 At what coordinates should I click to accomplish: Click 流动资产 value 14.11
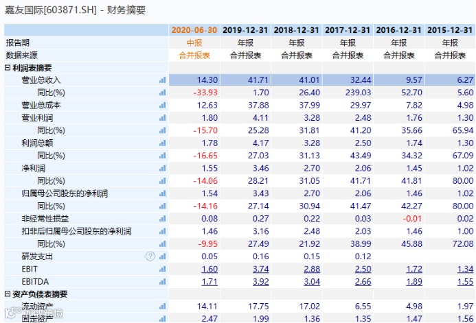[x=194, y=307]
